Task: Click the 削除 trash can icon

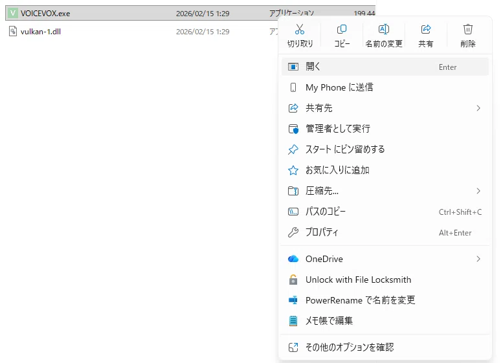Action: [467, 29]
